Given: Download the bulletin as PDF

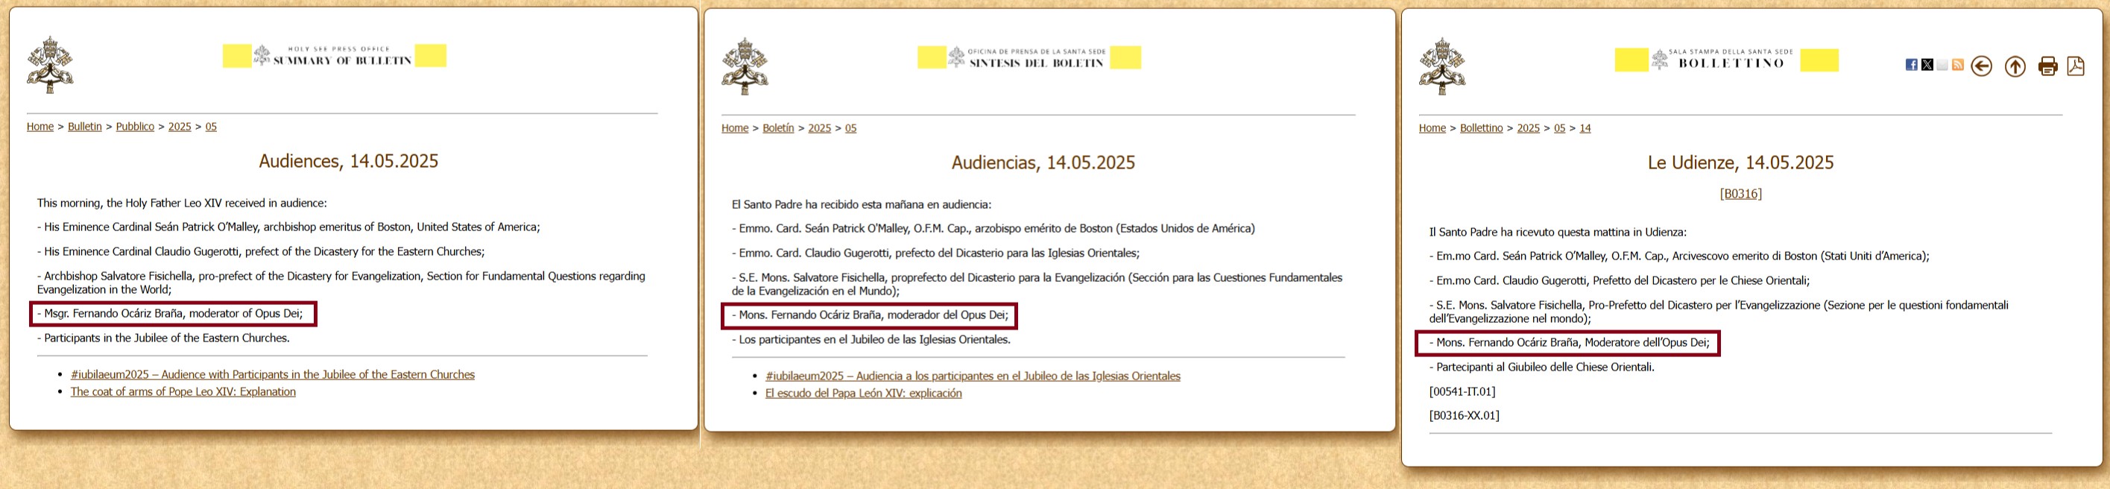Looking at the screenshot, I should (x=2076, y=66).
